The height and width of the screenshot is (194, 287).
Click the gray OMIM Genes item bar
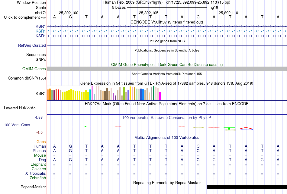point(167,69)
